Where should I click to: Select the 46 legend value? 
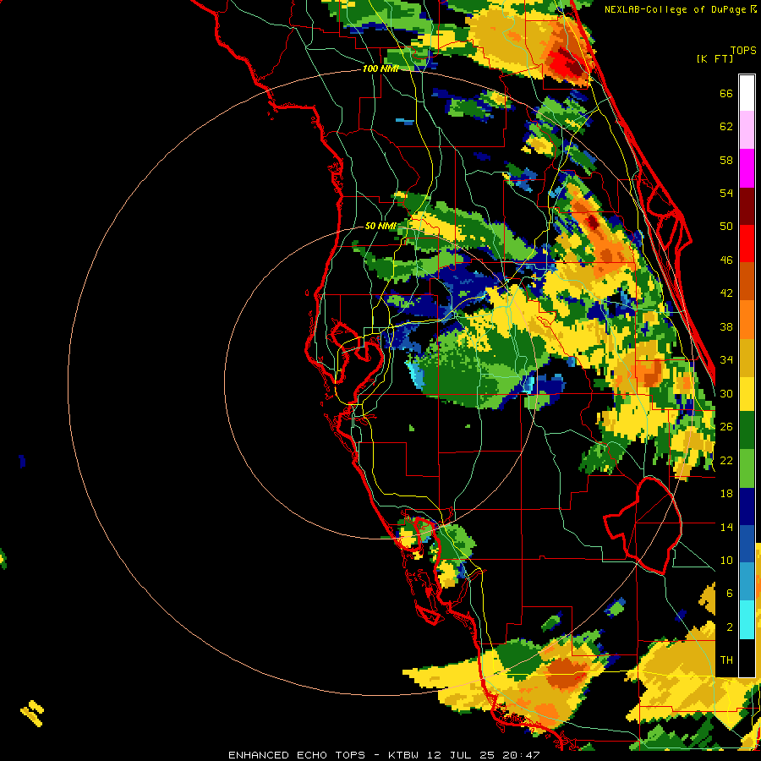tap(726, 260)
